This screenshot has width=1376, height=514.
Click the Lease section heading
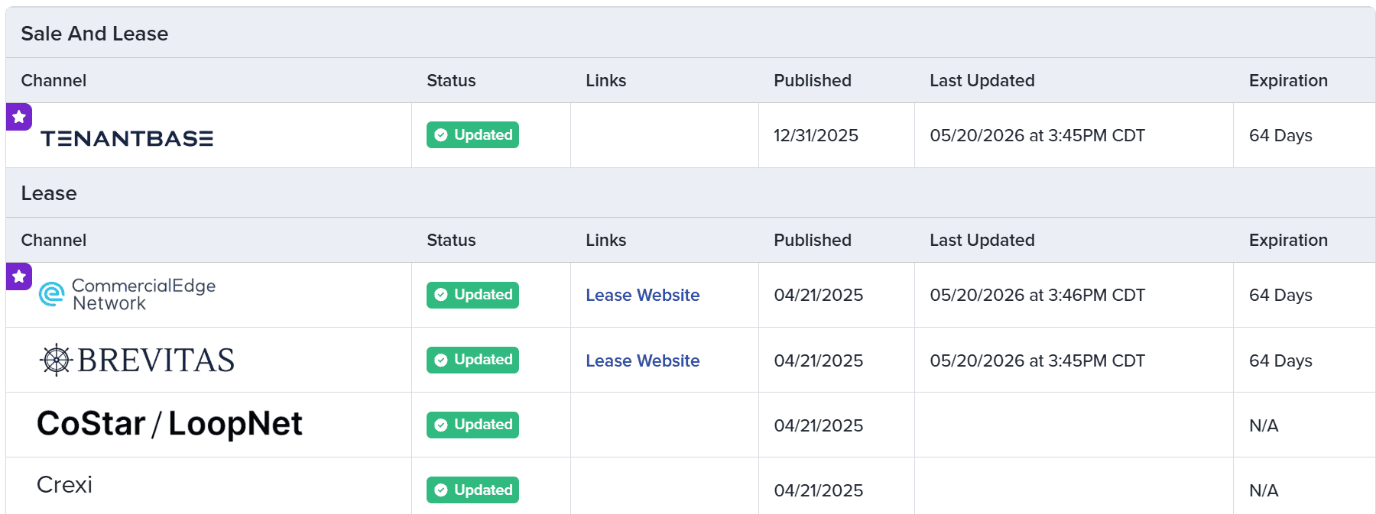coord(49,193)
